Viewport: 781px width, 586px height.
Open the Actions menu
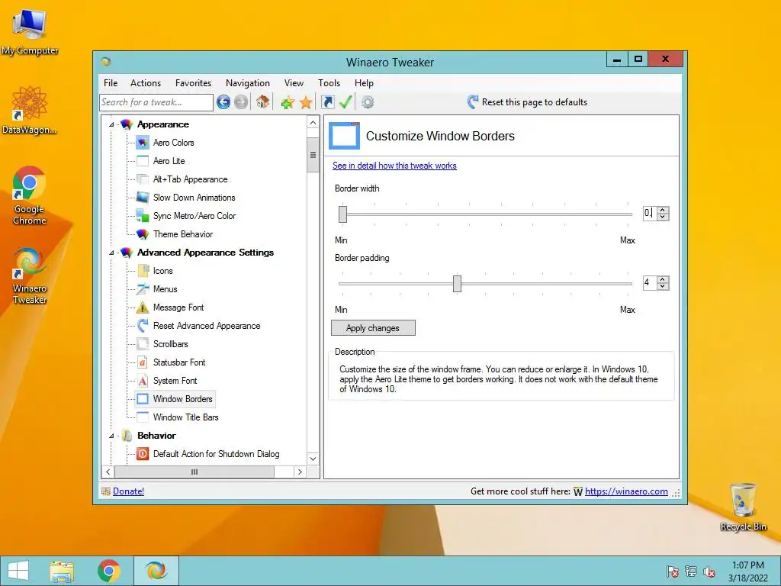tap(146, 83)
